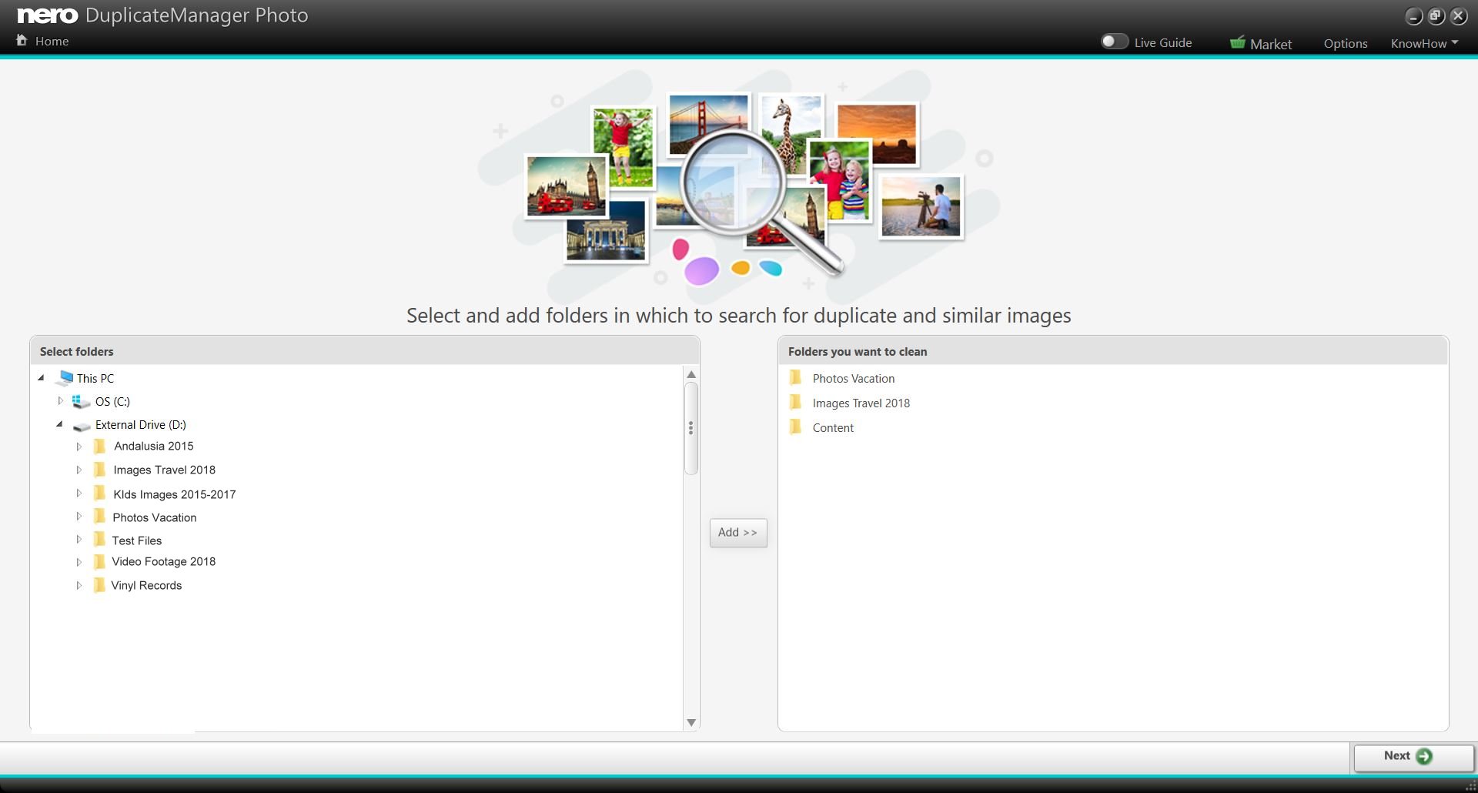Select Photos Vacation in clean list
The width and height of the screenshot is (1478, 793).
tap(853, 379)
